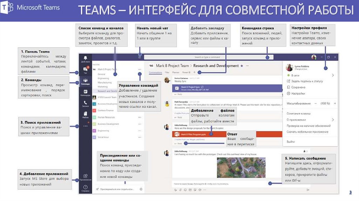Open the Приложения store icon in sidebar
Screen dimensions: 359x201
(85, 177)
